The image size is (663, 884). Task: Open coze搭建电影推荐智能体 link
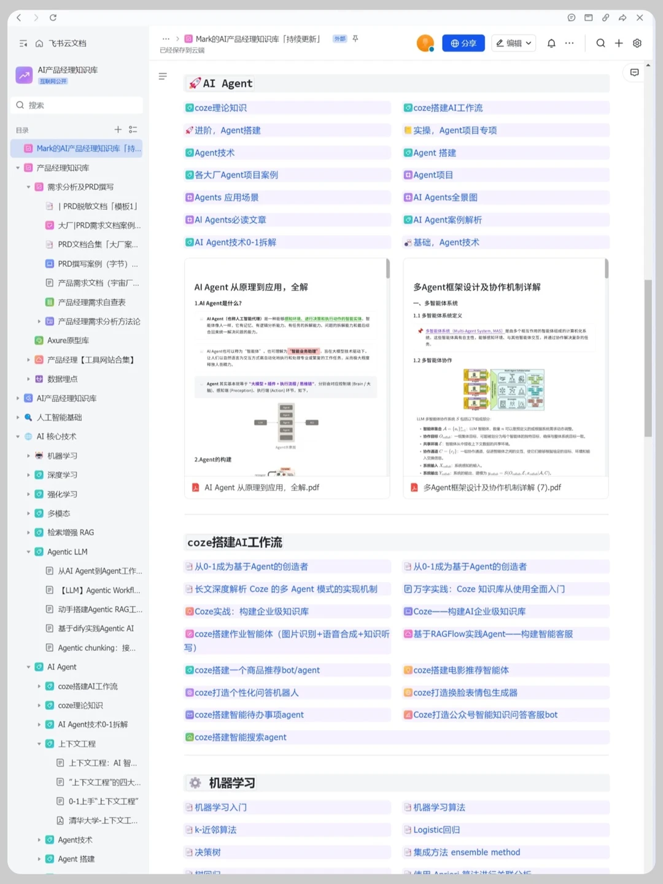pos(460,670)
